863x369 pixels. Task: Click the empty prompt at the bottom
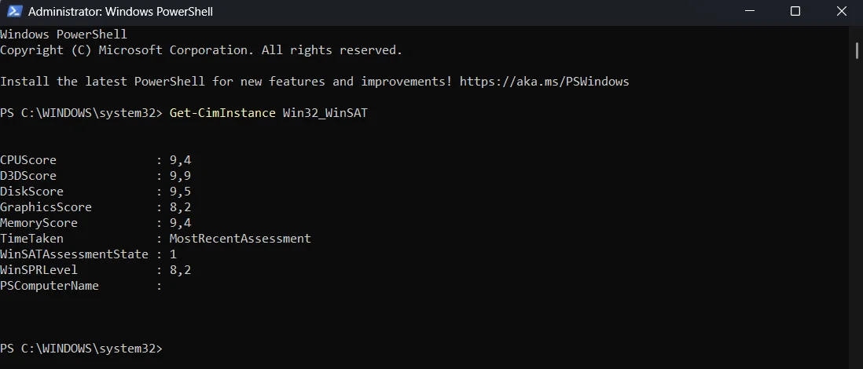[82, 349]
